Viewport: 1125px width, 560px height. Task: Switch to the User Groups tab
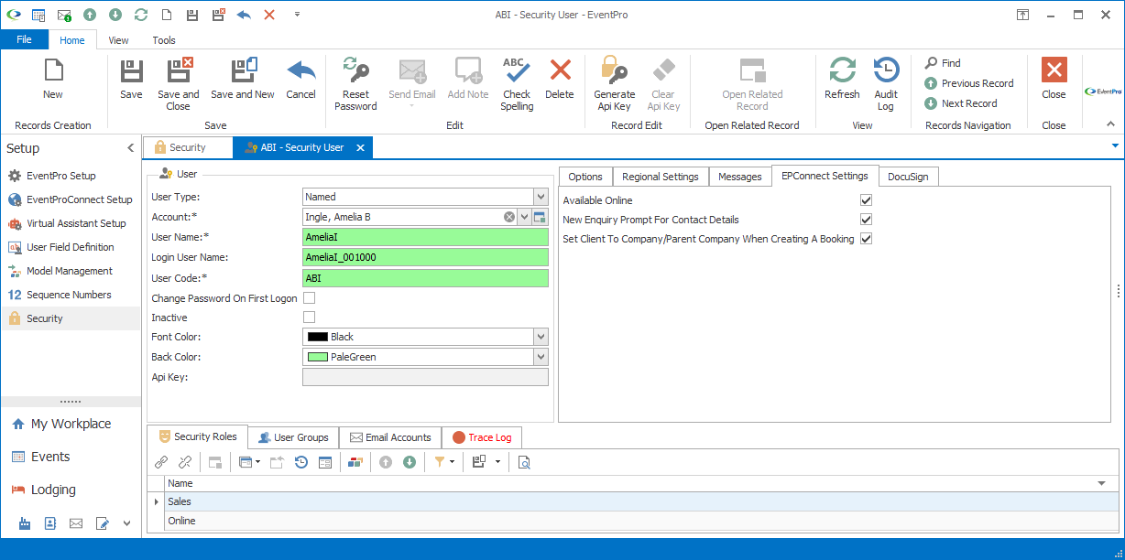pos(293,437)
